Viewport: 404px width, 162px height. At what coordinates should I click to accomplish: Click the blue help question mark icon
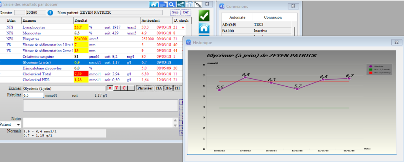(50, 13)
